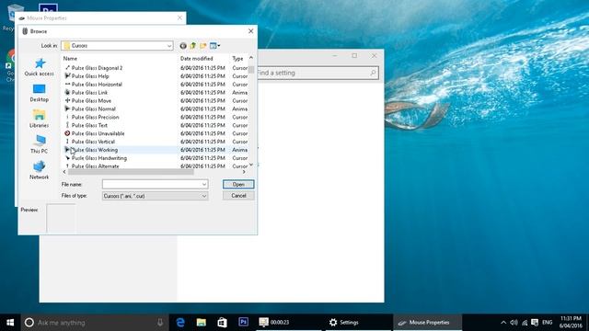Open Microsoft Edge from the taskbar
The width and height of the screenshot is (589, 331).
[x=180, y=323]
